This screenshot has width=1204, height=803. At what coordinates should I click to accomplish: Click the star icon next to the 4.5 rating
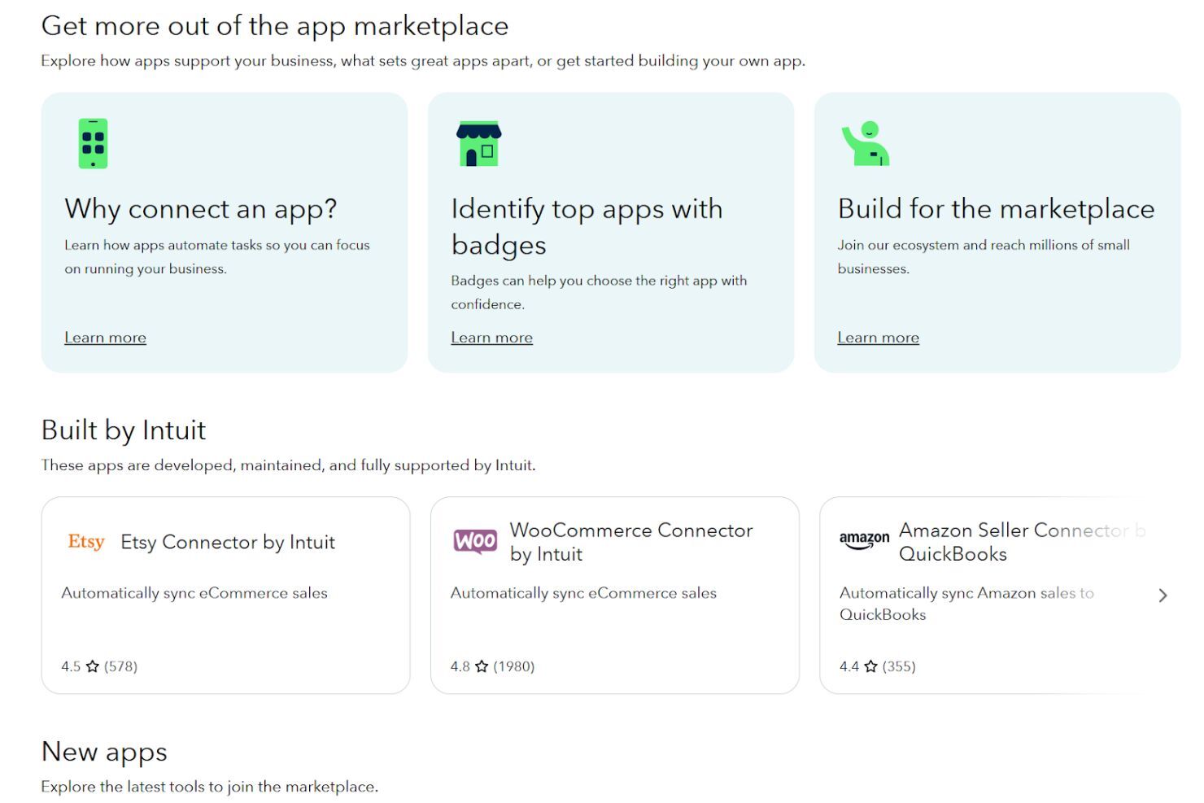coord(91,666)
